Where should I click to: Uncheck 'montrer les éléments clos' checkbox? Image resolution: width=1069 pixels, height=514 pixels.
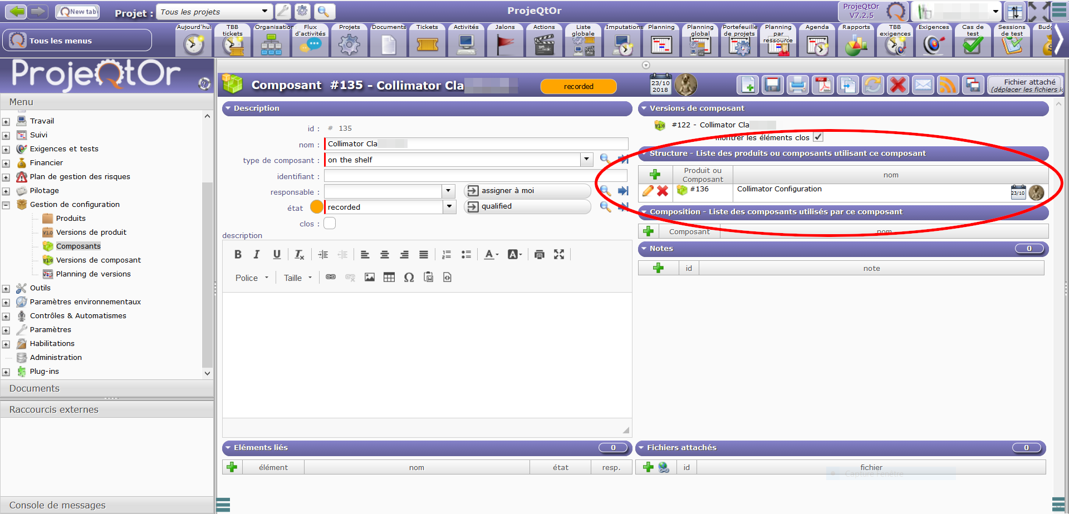[x=818, y=137]
